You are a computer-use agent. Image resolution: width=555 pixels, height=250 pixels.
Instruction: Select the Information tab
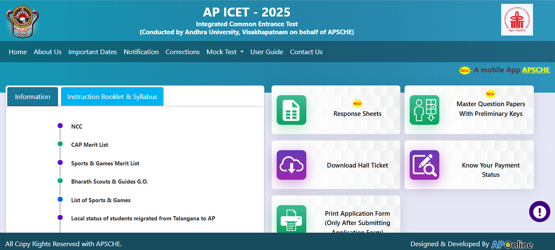click(x=32, y=96)
